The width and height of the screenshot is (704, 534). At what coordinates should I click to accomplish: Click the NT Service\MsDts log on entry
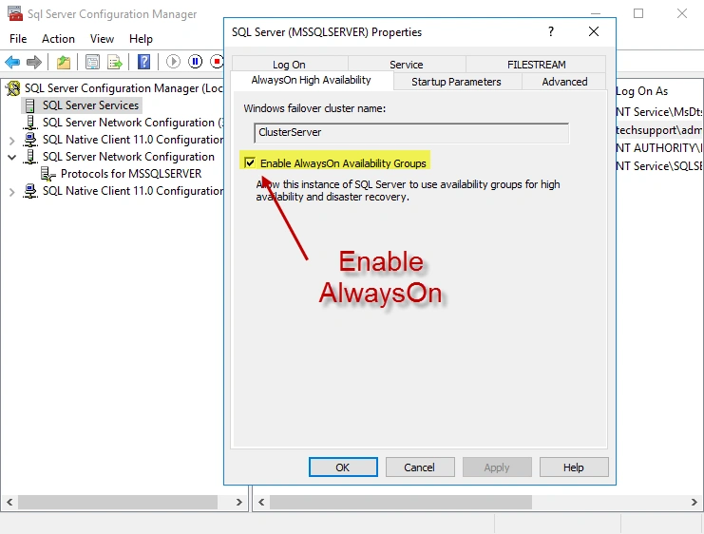coord(658,112)
